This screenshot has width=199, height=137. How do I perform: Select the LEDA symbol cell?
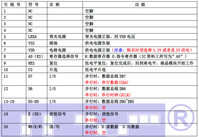pyautogui.click(x=32, y=37)
